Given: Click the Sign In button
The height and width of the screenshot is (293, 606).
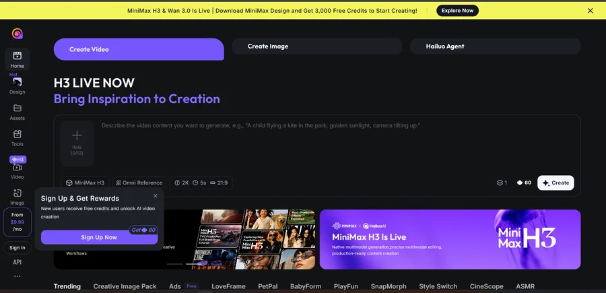Looking at the screenshot, I should click(x=17, y=248).
